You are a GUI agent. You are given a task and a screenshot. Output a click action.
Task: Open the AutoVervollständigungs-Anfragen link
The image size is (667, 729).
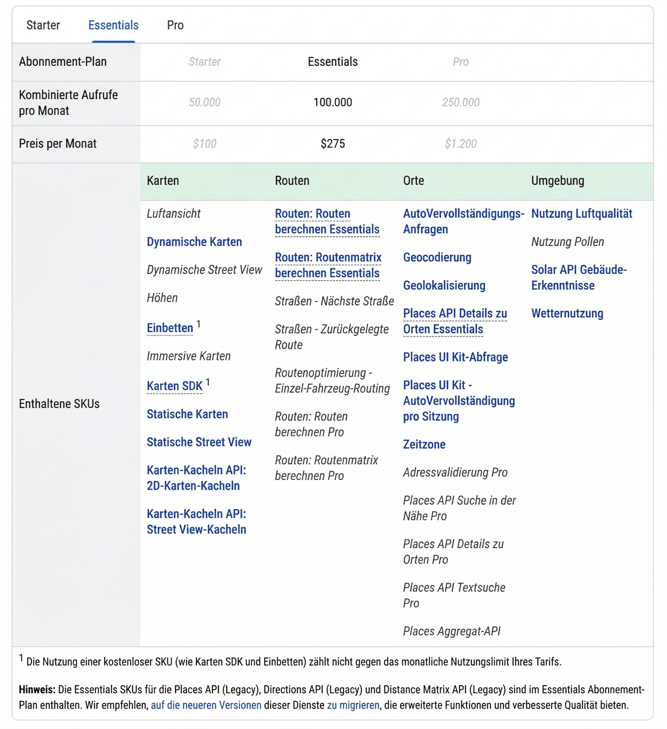tap(464, 221)
